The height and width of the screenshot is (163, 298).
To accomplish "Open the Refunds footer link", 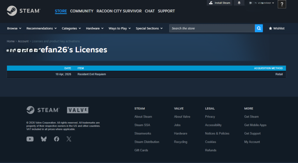I will point(211,150).
